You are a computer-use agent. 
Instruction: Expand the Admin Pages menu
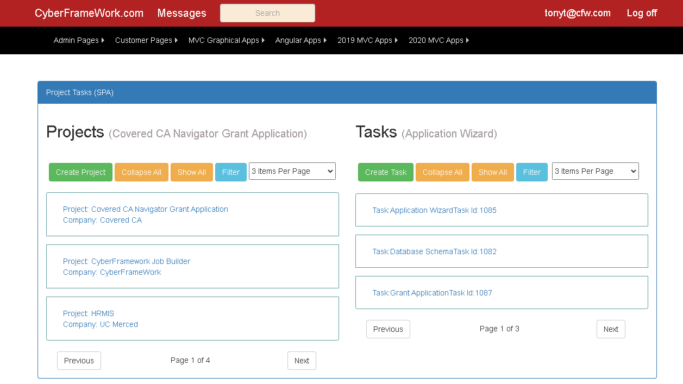pos(79,40)
